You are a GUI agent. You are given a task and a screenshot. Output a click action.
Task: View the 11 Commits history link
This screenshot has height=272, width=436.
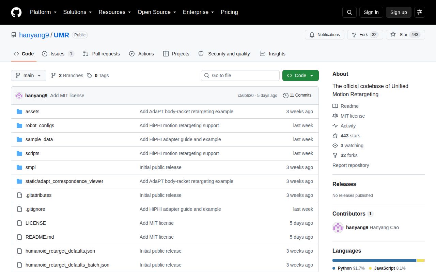(x=297, y=95)
